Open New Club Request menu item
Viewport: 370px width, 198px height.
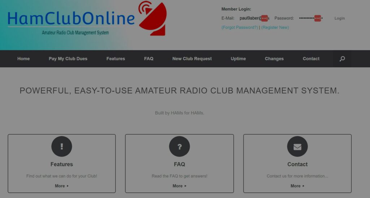pyautogui.click(x=192, y=59)
